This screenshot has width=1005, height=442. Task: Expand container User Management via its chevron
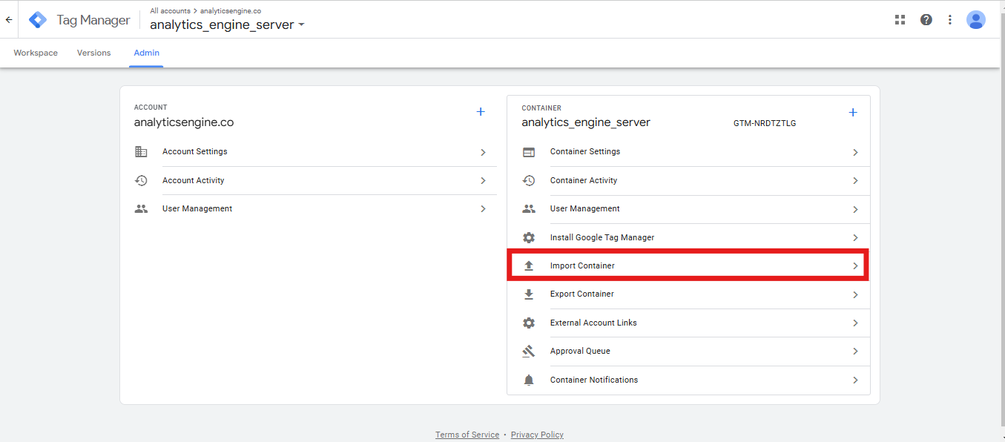[855, 209]
